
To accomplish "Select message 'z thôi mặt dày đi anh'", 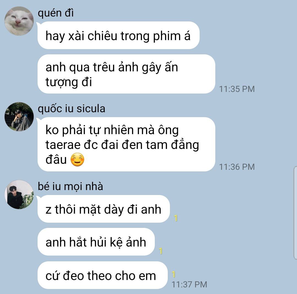I will [104, 209].
